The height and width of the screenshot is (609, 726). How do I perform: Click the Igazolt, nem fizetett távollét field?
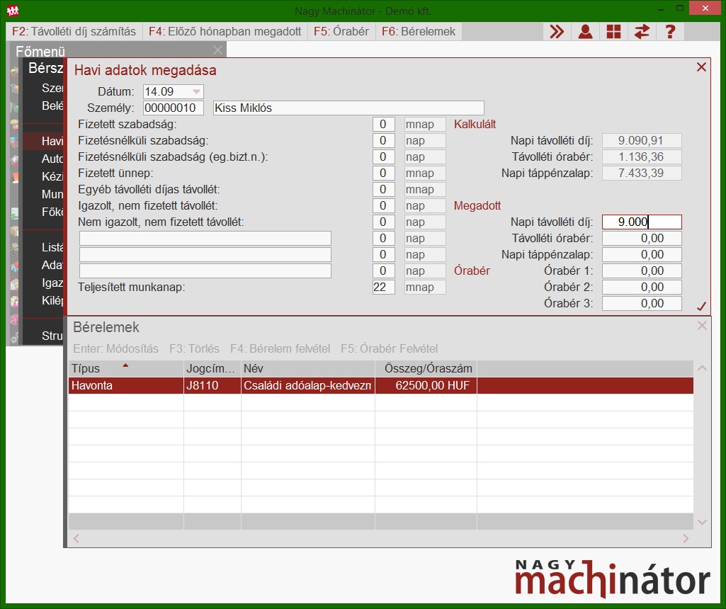tap(383, 205)
